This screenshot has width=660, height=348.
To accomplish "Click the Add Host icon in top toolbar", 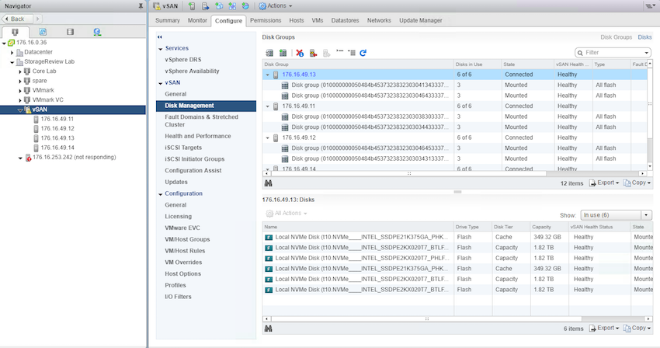I will coord(192,6).
